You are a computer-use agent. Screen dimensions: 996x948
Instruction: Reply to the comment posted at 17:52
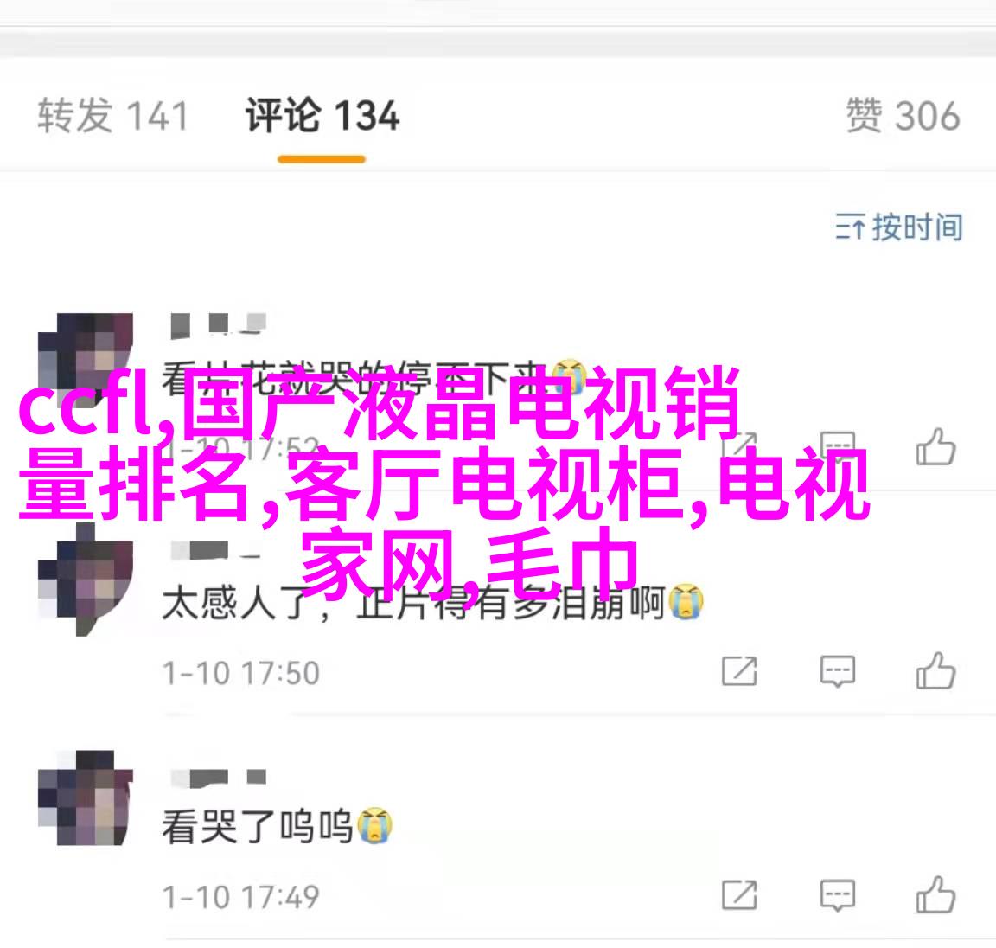tap(838, 446)
